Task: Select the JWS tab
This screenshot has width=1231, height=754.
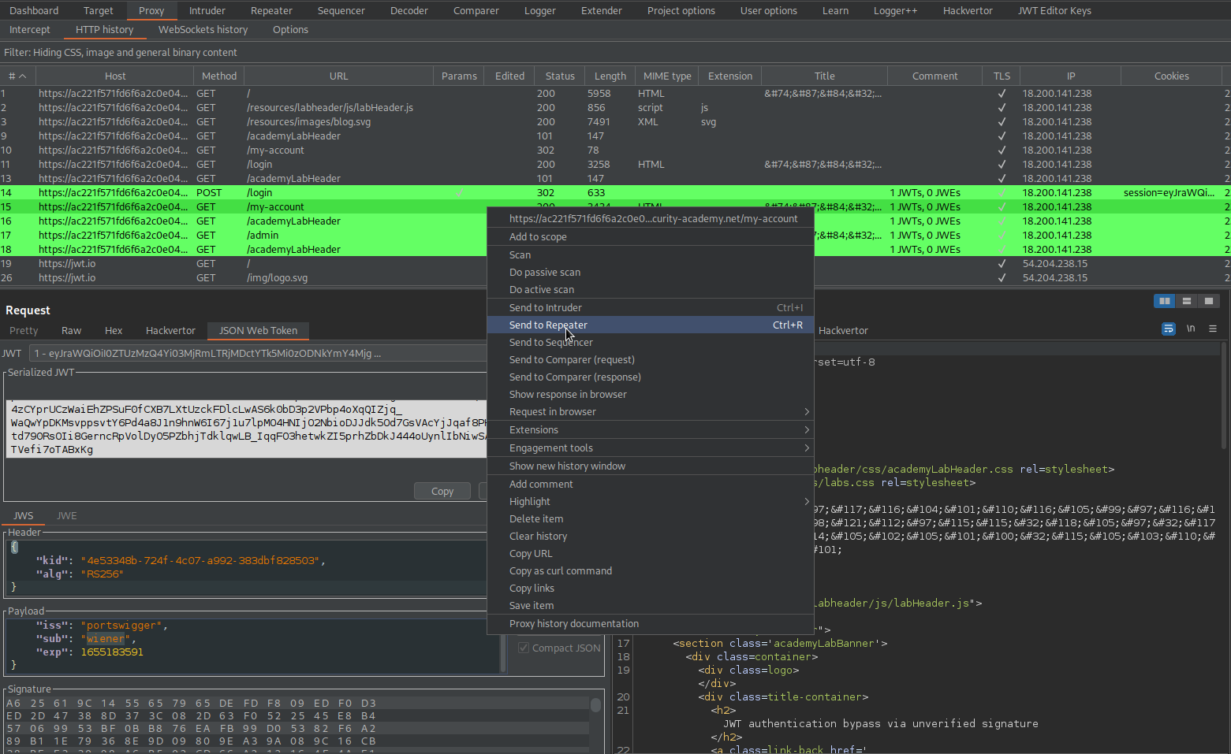Action: coord(24,516)
